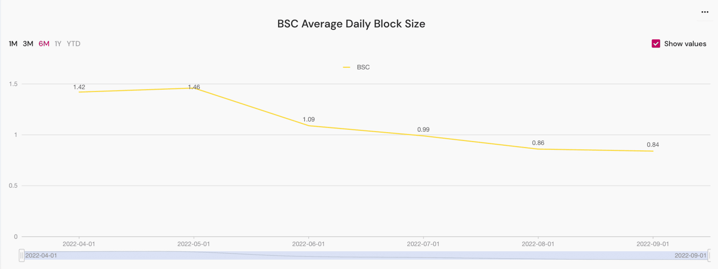
Task: Click the 0.99 data point value
Action: click(424, 129)
